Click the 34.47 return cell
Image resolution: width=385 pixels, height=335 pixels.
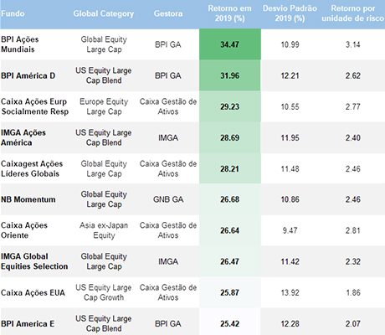tap(230, 44)
